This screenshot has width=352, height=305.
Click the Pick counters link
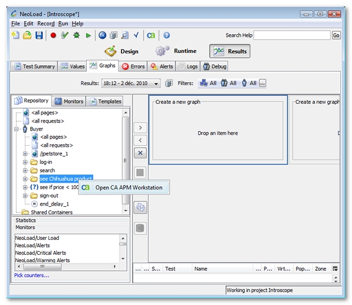click(32, 275)
